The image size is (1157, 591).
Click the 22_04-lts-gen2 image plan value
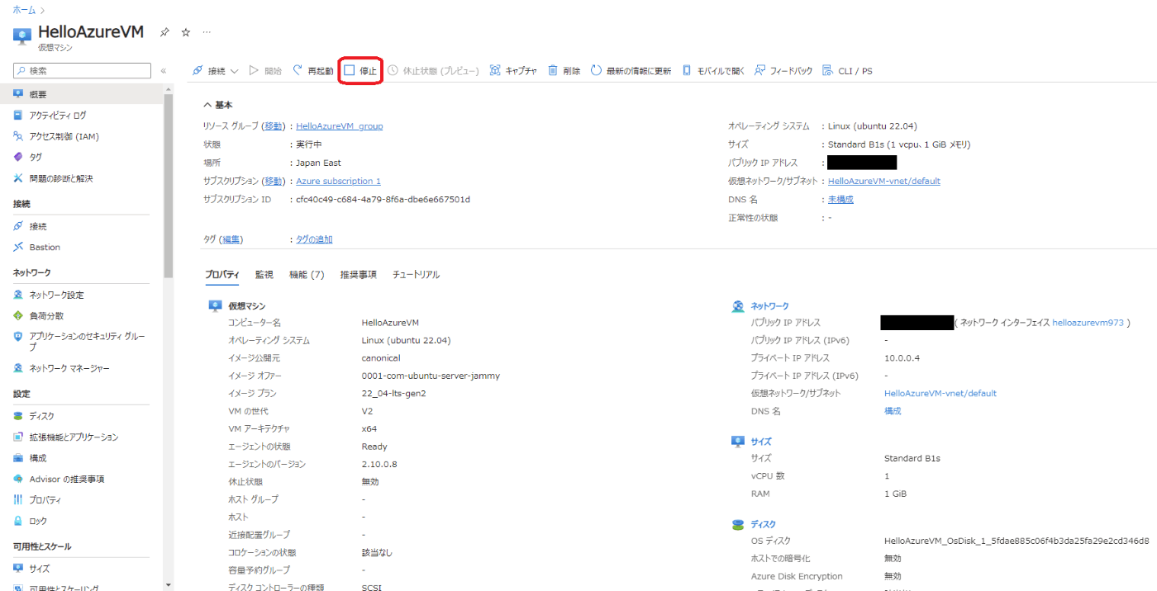394,394
